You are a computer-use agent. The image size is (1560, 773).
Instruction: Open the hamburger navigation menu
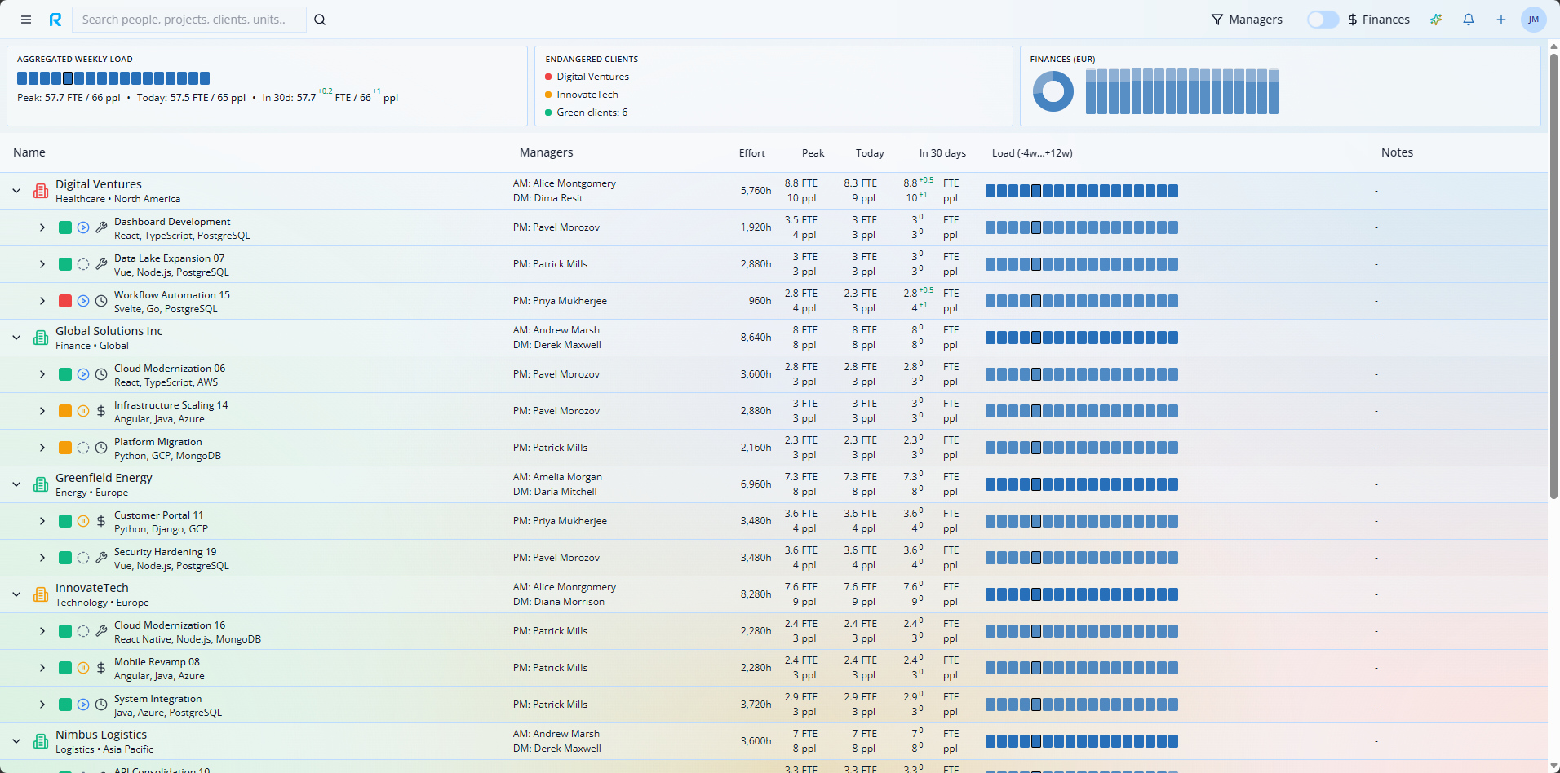(x=25, y=19)
